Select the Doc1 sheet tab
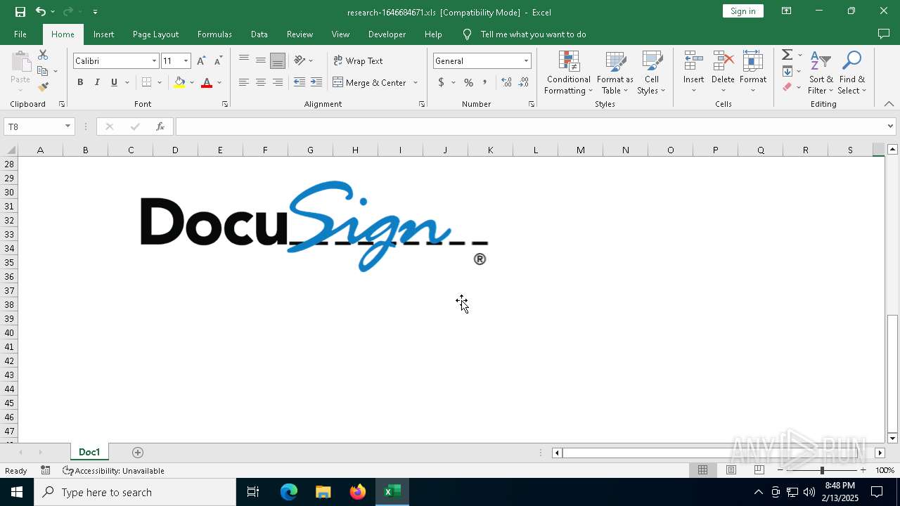The height and width of the screenshot is (506, 900). (x=89, y=452)
